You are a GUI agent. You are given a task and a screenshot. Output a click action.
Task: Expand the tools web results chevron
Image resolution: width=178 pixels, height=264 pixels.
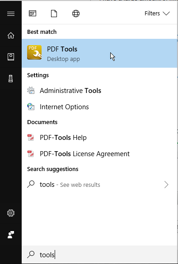(166, 185)
